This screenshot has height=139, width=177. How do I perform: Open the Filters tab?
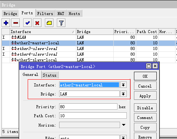[45, 14]
